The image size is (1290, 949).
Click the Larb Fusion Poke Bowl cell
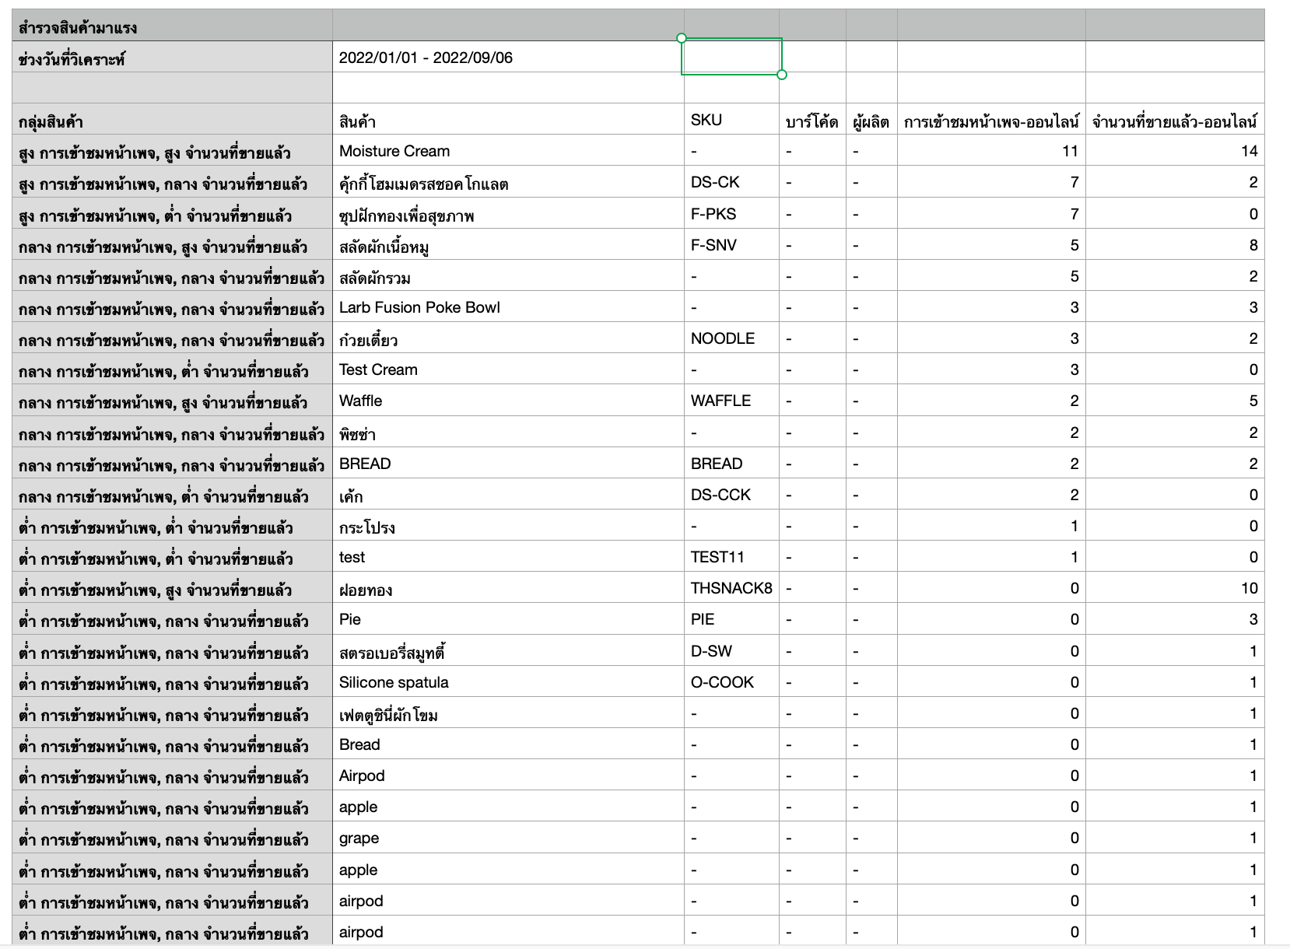click(x=508, y=307)
